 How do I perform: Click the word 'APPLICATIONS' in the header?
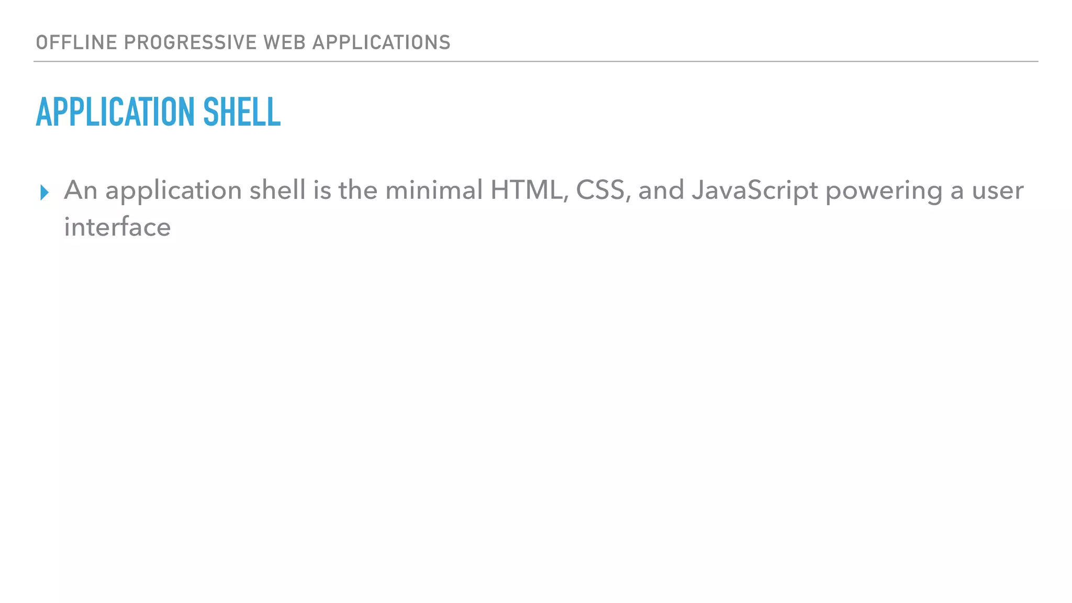[381, 42]
